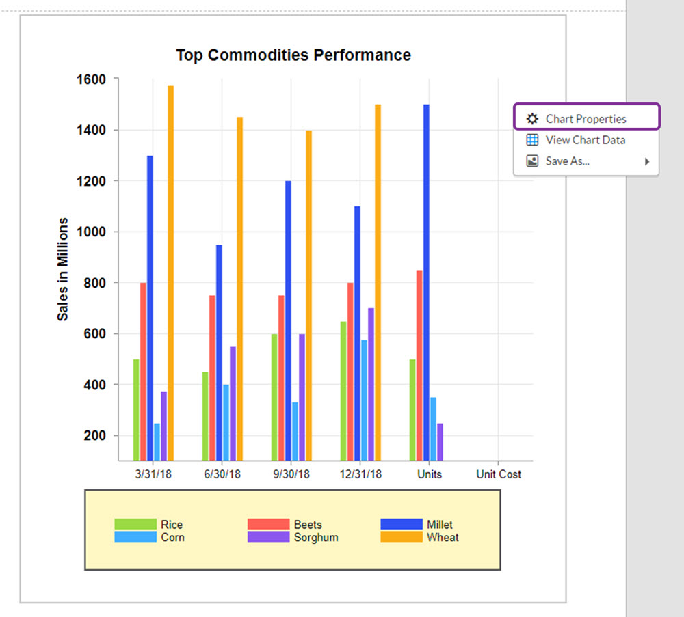Screen dimensions: 684x617
Task: Click the red Beets legend swatch
Action: [267, 525]
